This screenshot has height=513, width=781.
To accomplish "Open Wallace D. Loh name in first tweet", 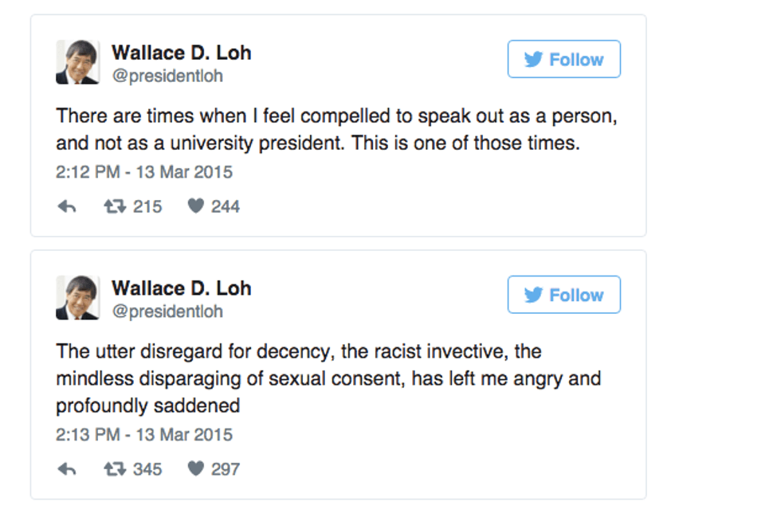I will [182, 53].
